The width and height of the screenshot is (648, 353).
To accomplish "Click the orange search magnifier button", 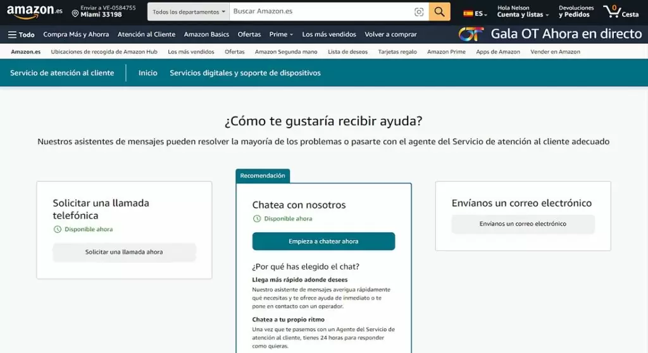I will tap(439, 12).
